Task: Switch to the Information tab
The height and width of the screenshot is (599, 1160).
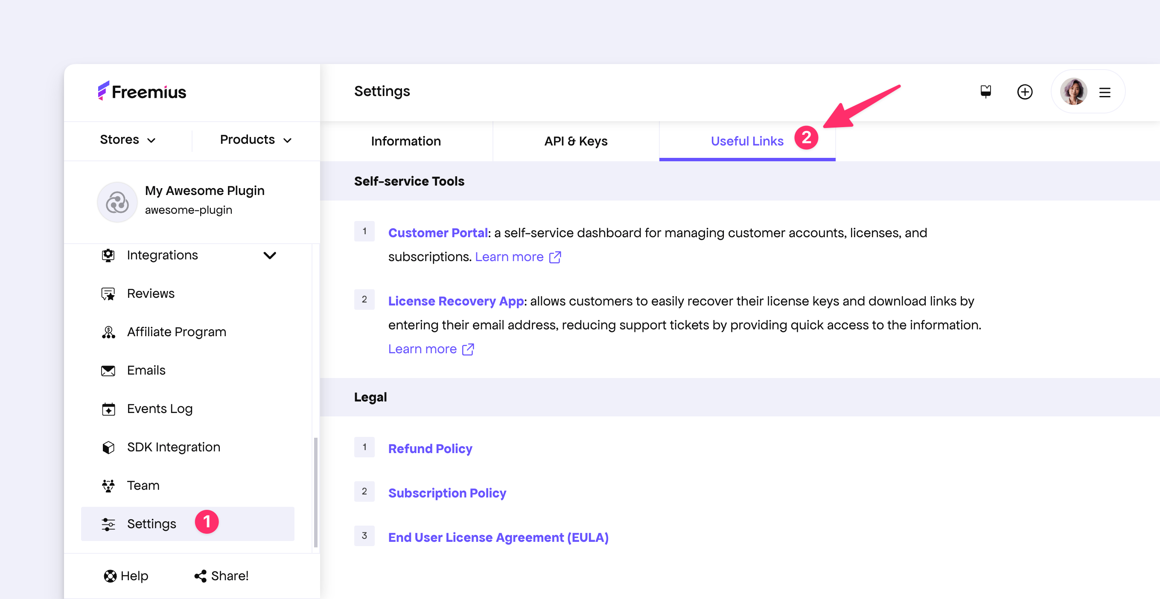Action: pos(406,141)
